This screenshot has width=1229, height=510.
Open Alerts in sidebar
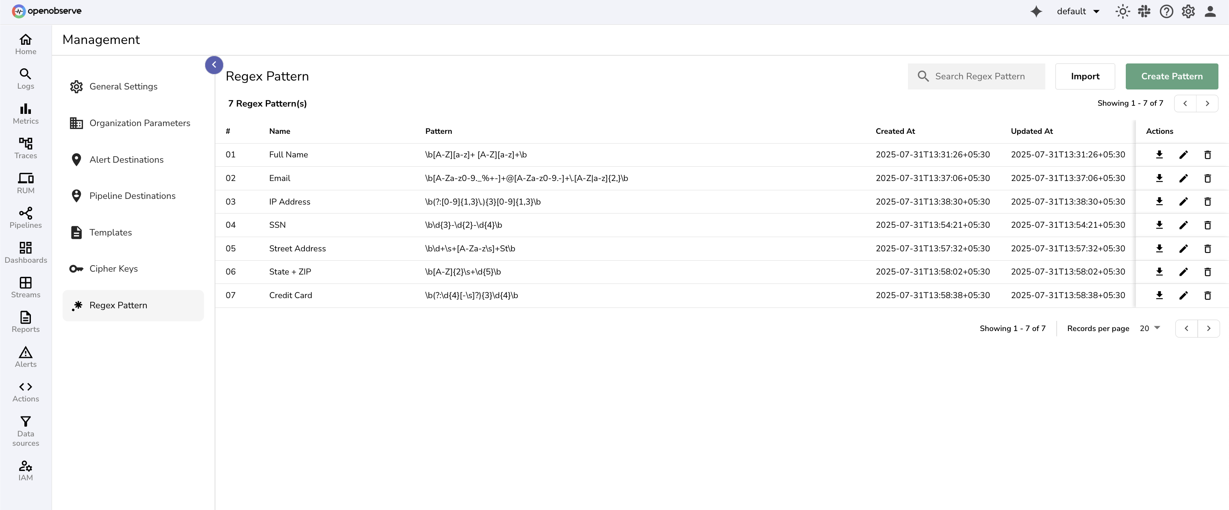26,357
